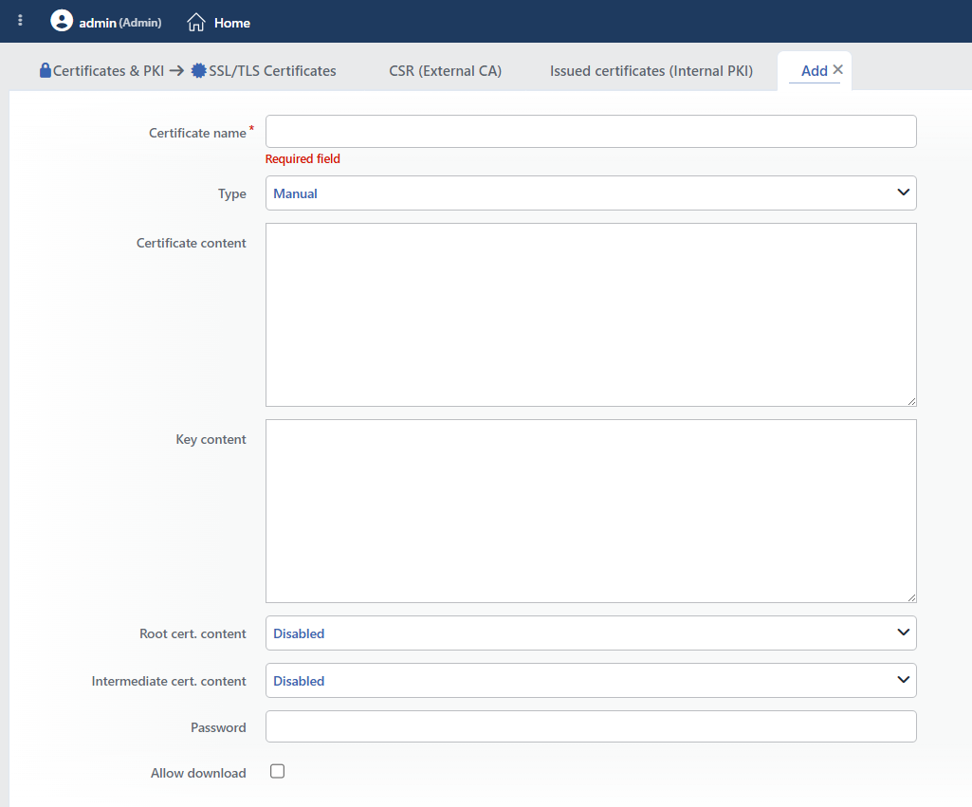Click into the Key content textarea

pos(591,511)
